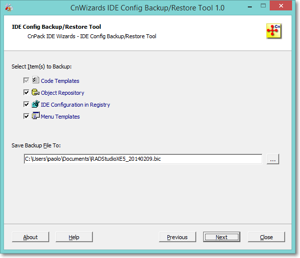Uncheck the Menu Templates checkbox

click(26, 116)
